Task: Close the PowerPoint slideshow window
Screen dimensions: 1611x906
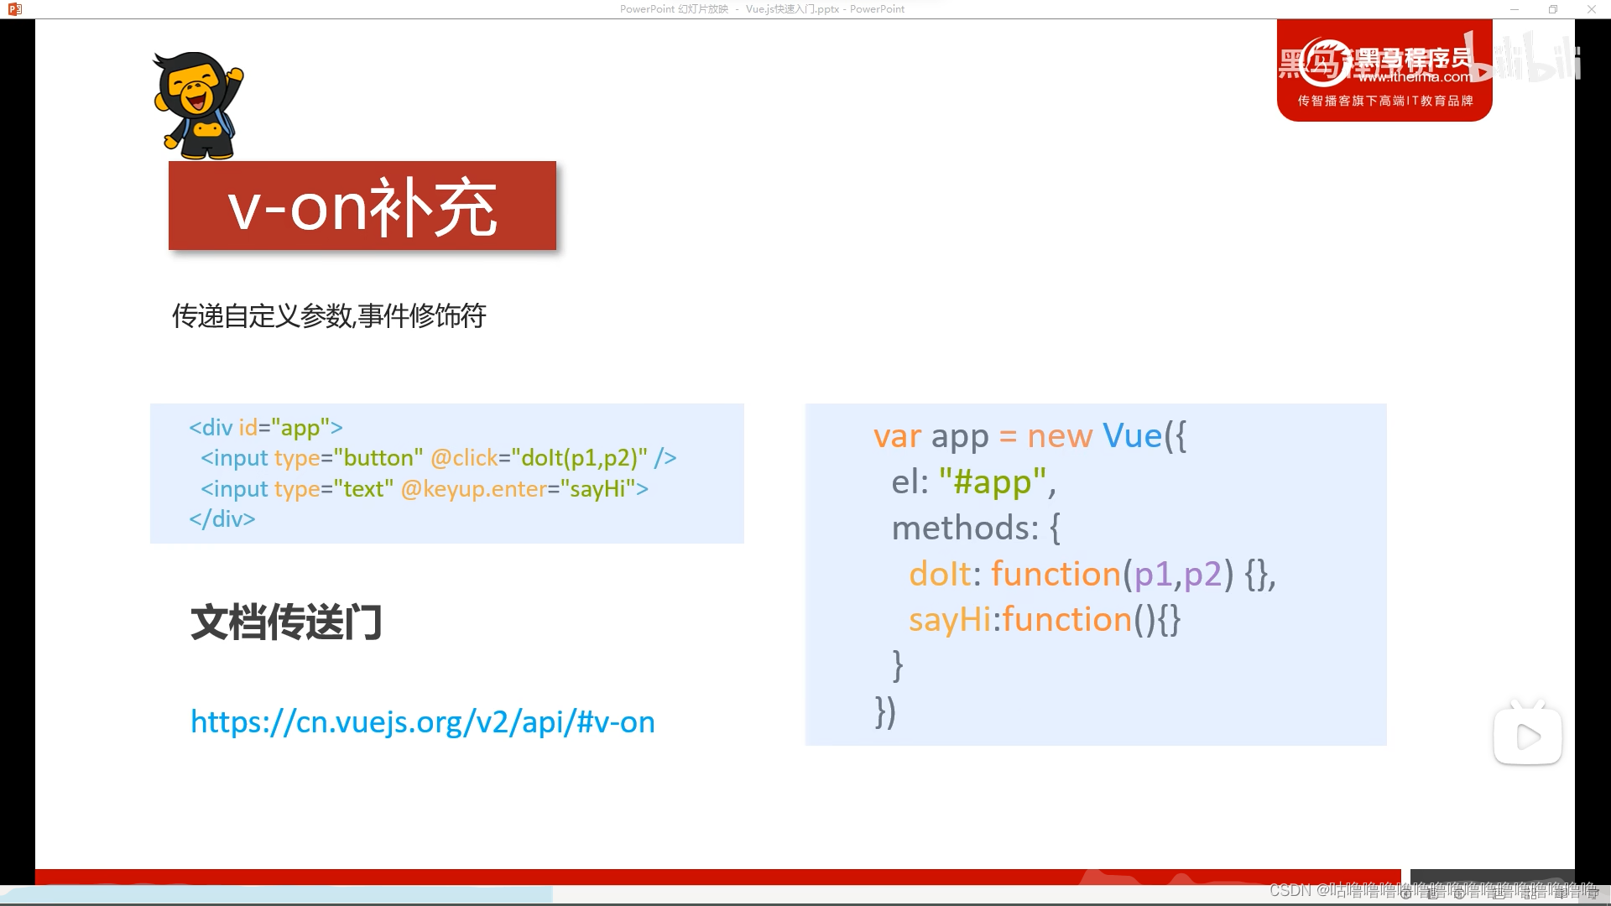Action: (1591, 8)
